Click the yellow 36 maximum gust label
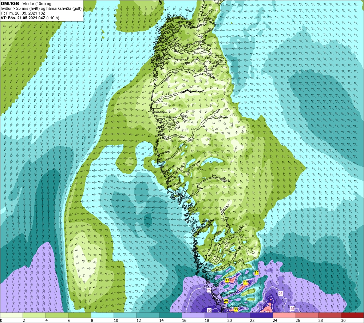Image resolution: width=364 pixels, height=323 pixels. pos(245,282)
